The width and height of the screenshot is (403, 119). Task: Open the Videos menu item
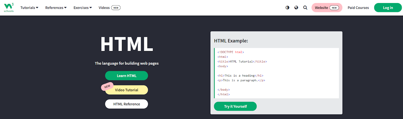[110, 8]
